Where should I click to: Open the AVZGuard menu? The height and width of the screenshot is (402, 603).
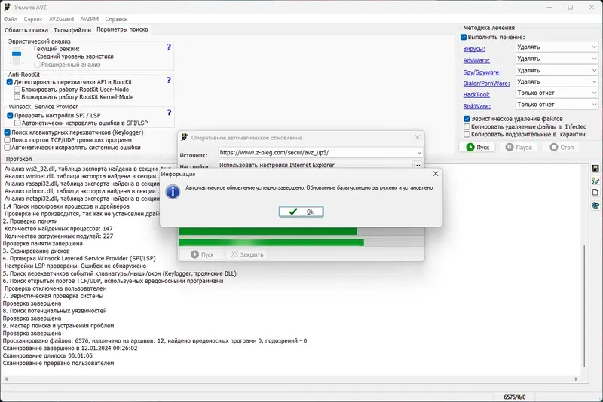[x=61, y=19]
